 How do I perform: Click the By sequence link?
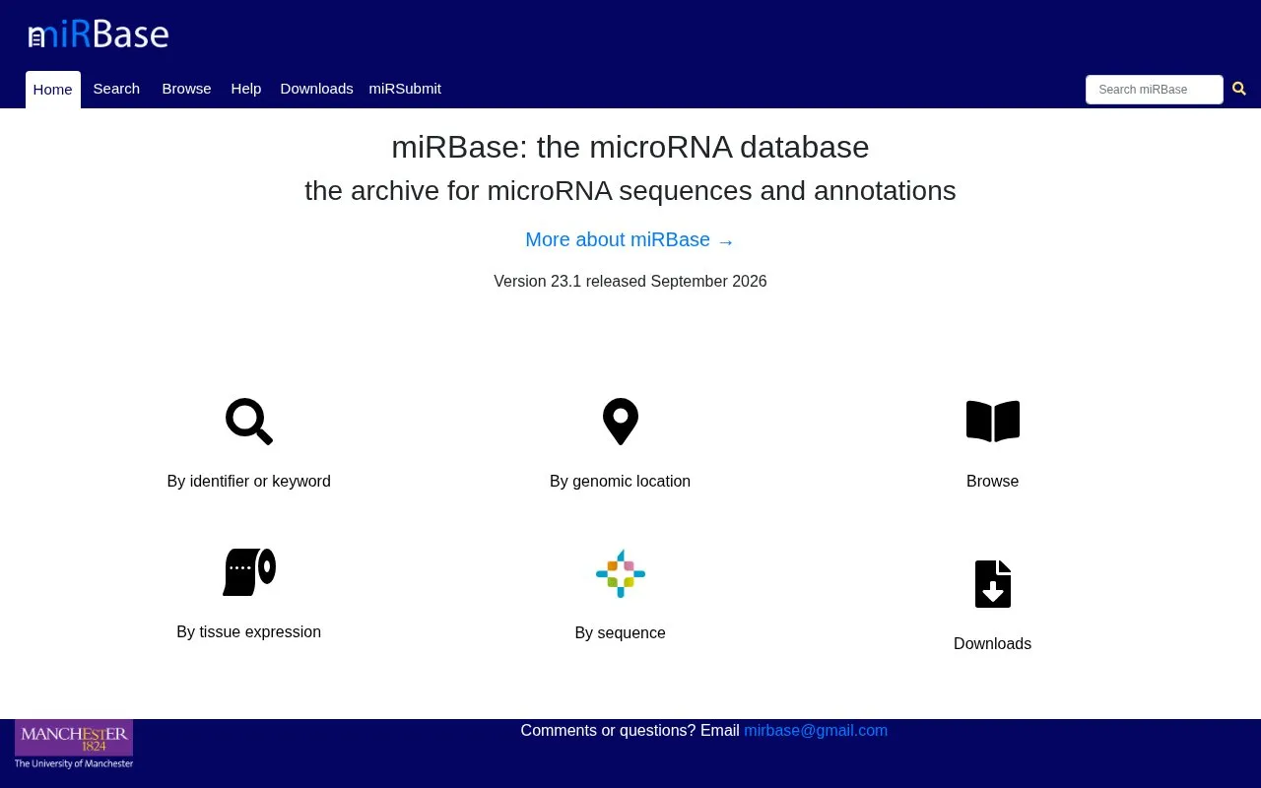tap(621, 633)
